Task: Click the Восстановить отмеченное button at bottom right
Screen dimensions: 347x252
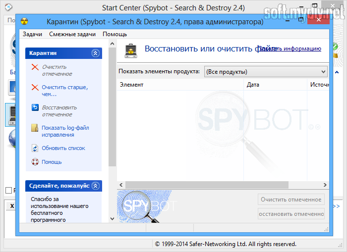Action: pos(291,214)
